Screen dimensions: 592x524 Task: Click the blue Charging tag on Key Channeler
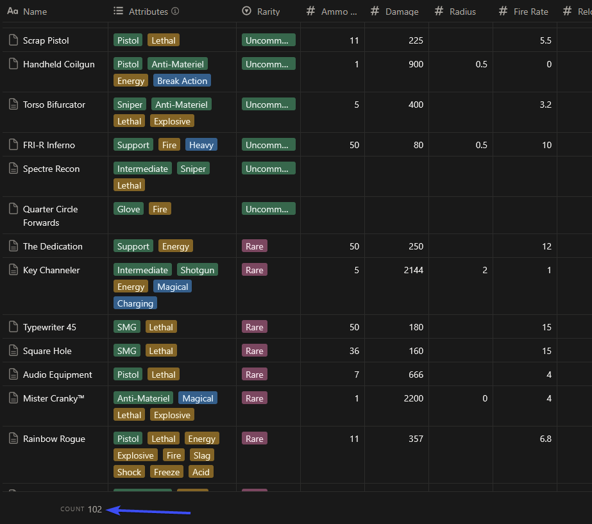(135, 303)
